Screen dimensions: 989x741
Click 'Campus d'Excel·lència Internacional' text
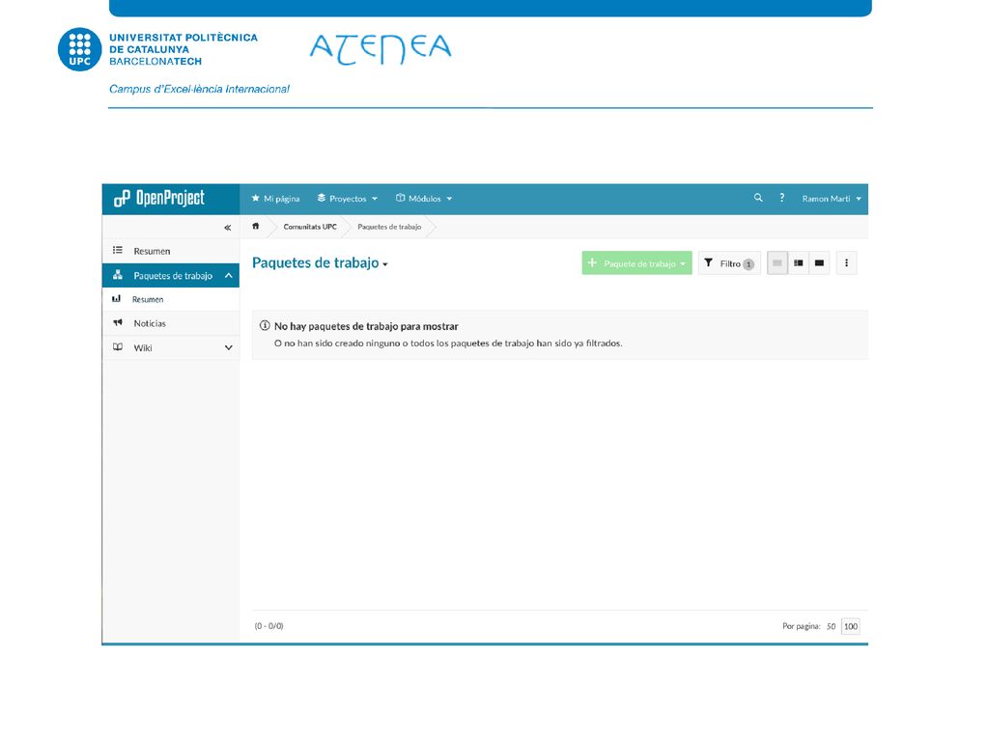coord(199,90)
